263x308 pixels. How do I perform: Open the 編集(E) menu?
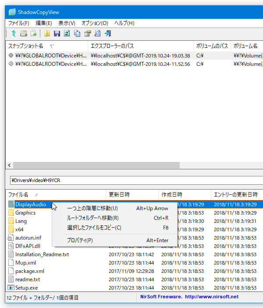point(44,23)
